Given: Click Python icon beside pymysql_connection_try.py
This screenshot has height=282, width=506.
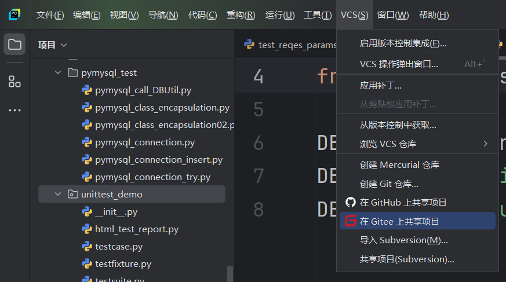Looking at the screenshot, I should pyautogui.click(x=87, y=177).
